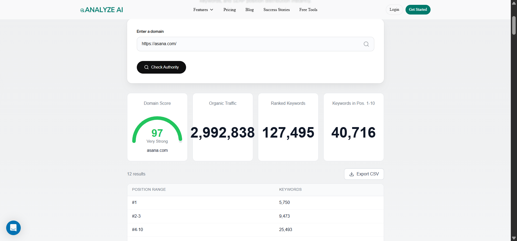The height and width of the screenshot is (241, 517).
Task: Open the chat support widget
Action: point(13,228)
